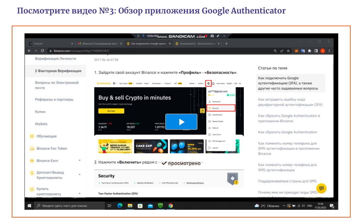This screenshot has height=219, width=356.
Task: Open the Gmail Binance confirmation tab
Action: pyautogui.click(x=100, y=44)
